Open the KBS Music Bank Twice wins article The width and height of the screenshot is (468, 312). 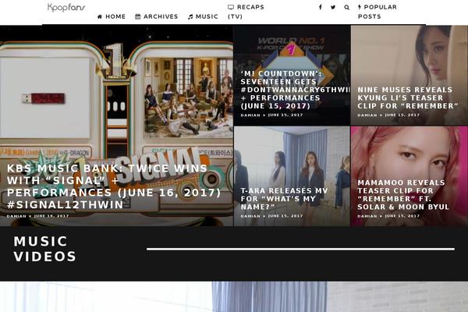[114, 186]
